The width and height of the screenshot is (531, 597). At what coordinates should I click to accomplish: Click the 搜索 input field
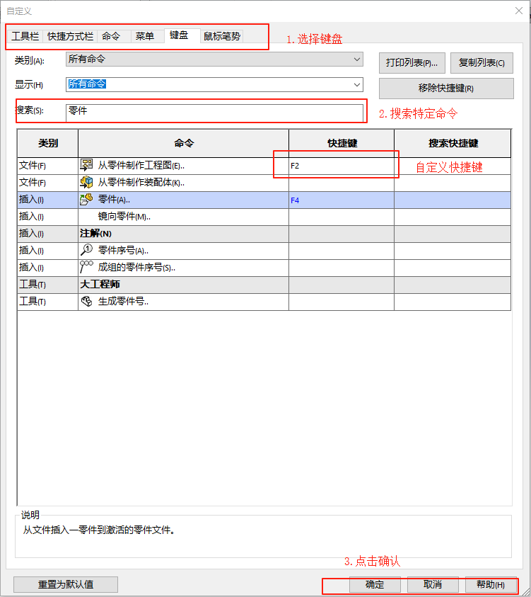[214, 113]
